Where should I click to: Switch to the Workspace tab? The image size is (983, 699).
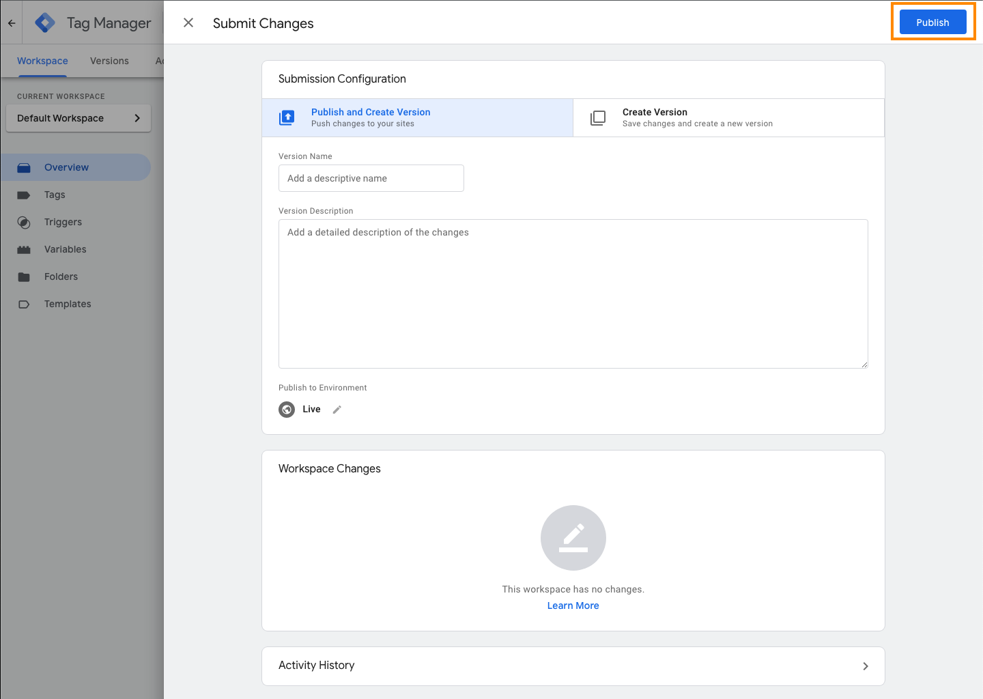42,61
